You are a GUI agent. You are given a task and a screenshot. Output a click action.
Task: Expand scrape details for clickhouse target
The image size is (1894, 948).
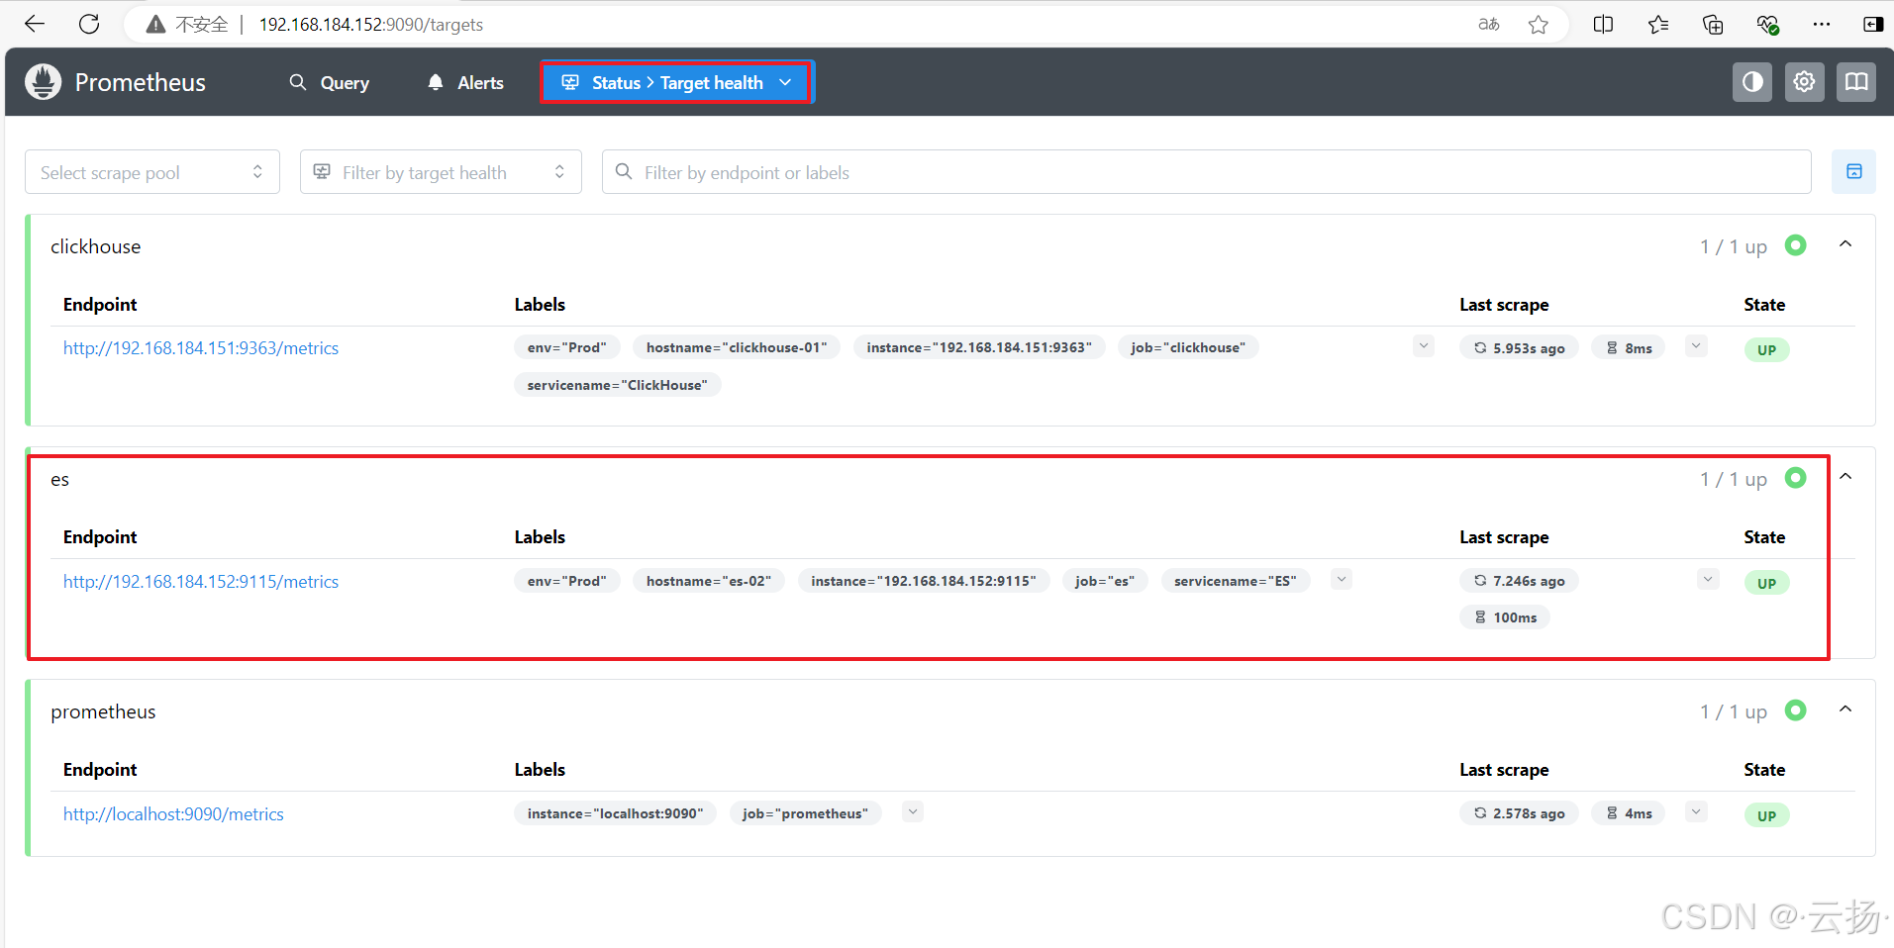pyautogui.click(x=1696, y=346)
